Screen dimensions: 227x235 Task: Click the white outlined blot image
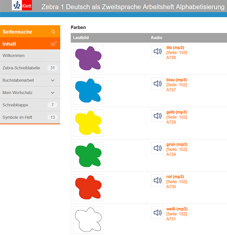tap(88, 220)
